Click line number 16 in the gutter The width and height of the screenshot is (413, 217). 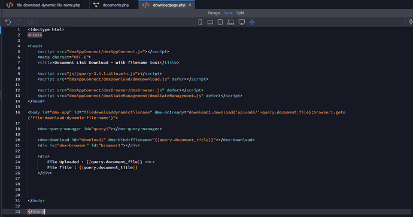(x=17, y=112)
